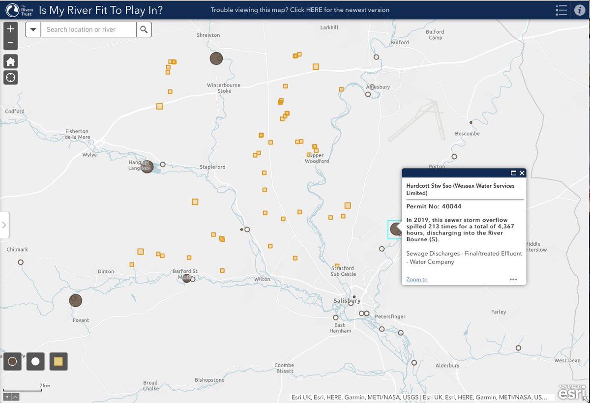Click Fisherton de la Mere label
The width and height of the screenshot is (590, 403).
77,134
